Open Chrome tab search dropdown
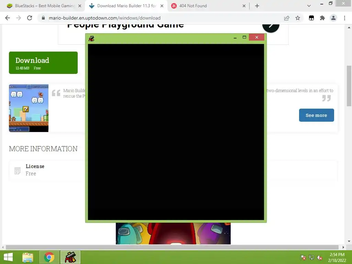Viewport: 352px width, 264px height. coord(309,6)
